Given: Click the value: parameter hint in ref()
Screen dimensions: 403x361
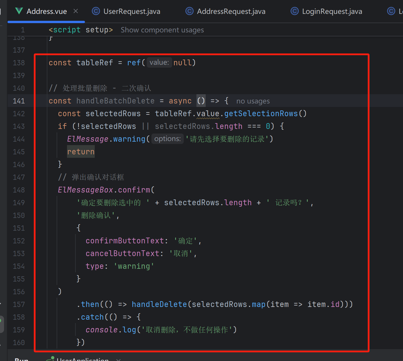Looking at the screenshot, I should click(x=159, y=62).
